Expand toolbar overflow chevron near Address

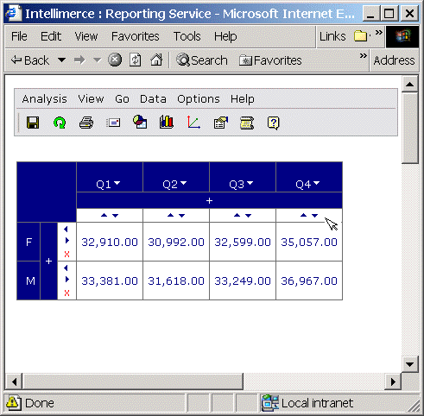point(364,55)
